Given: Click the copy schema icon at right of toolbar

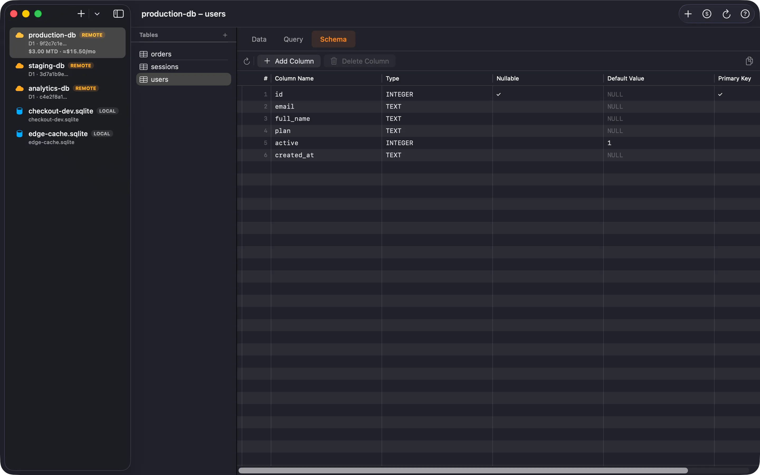Looking at the screenshot, I should coord(749,61).
